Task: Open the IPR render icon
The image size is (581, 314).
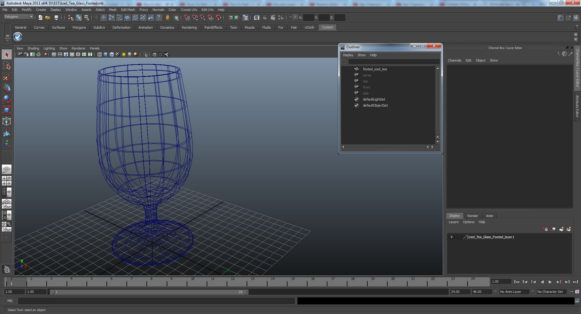Action: (273, 18)
